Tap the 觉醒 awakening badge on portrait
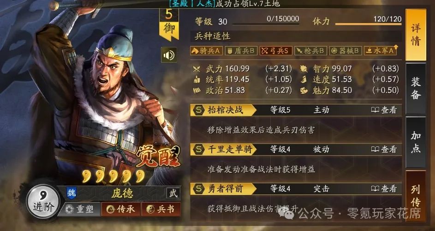 (x=158, y=157)
